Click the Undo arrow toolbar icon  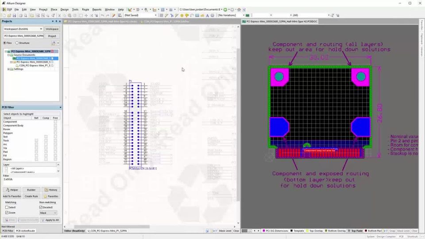102,15
